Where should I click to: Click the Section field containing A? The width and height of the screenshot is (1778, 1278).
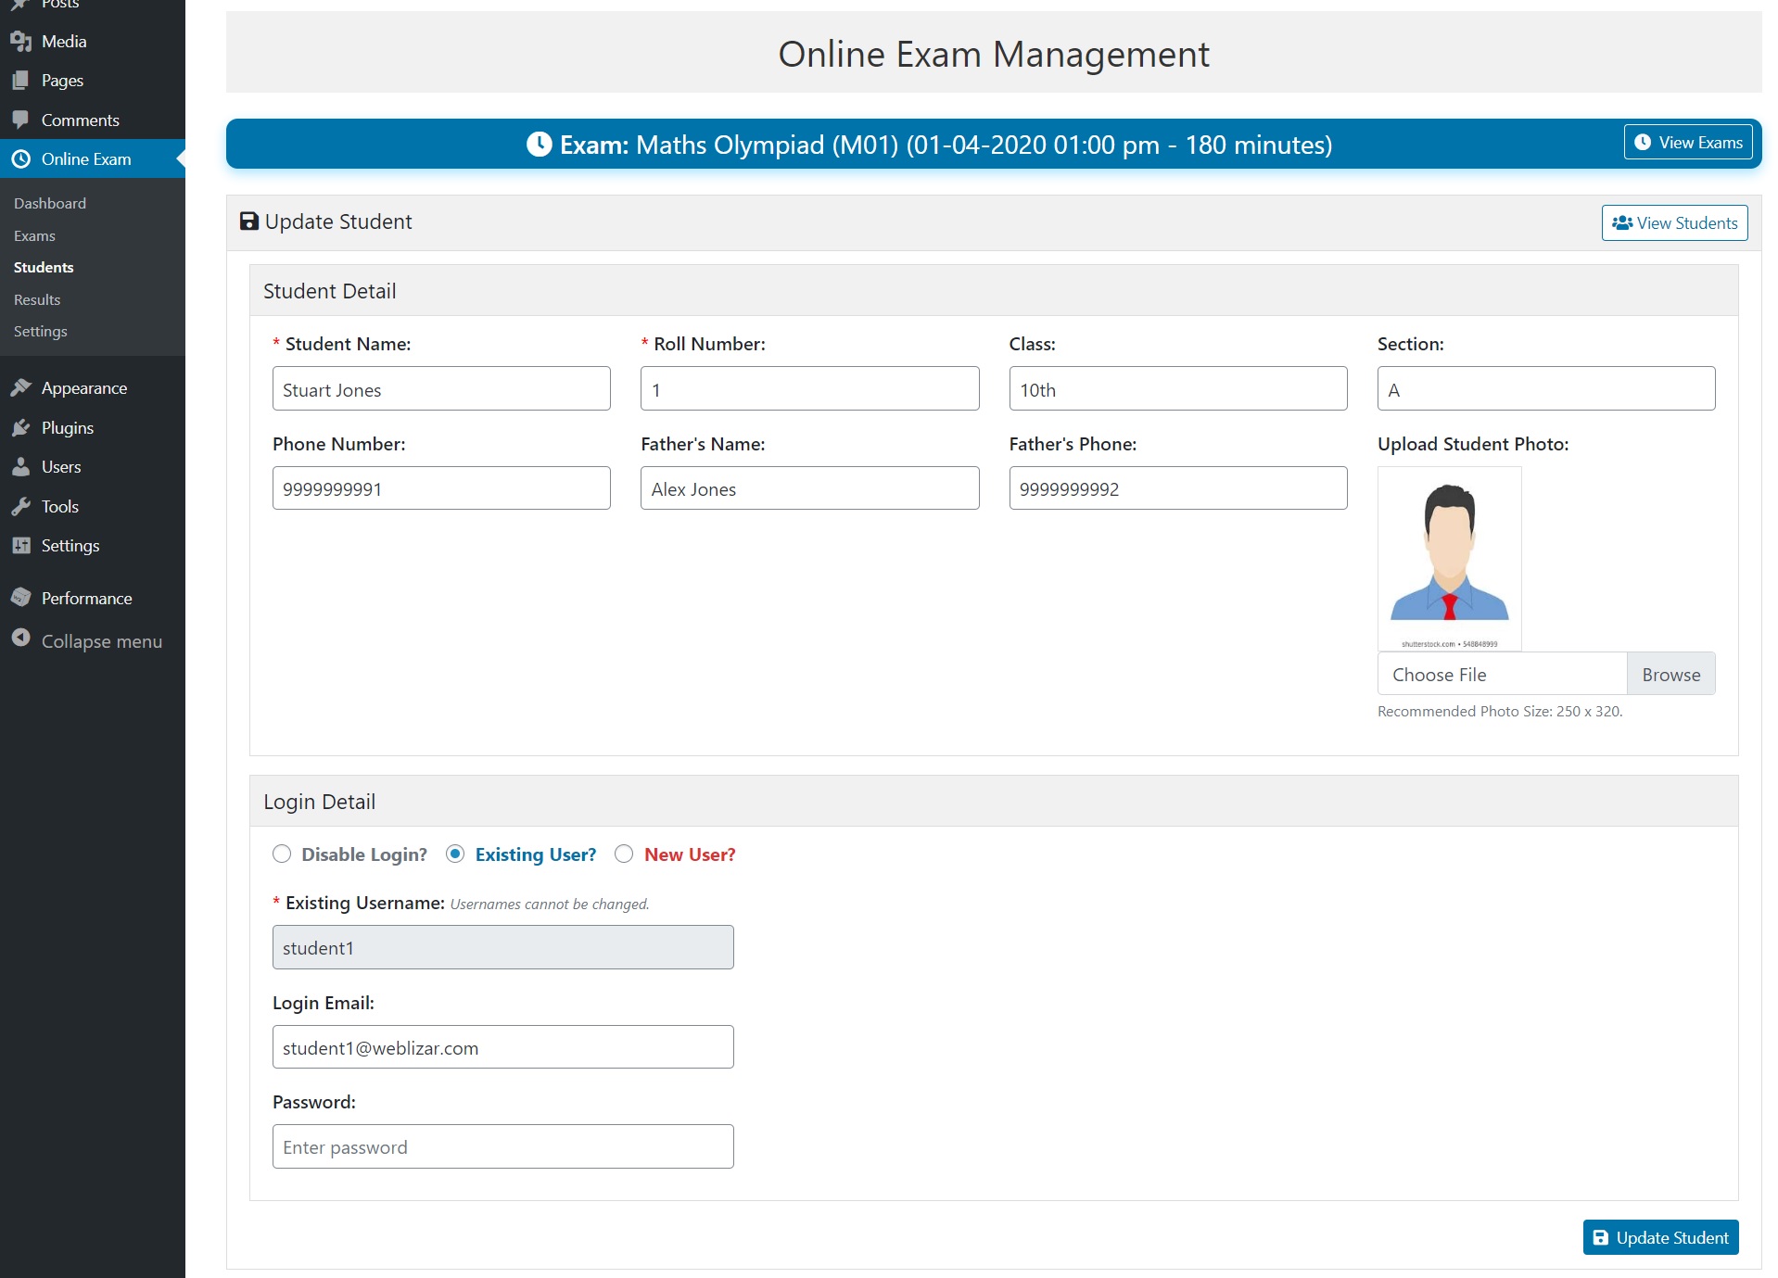[1545, 389]
